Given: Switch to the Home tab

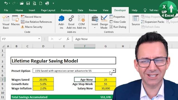Looking at the screenshot, I should pyautogui.click(x=19, y=10).
